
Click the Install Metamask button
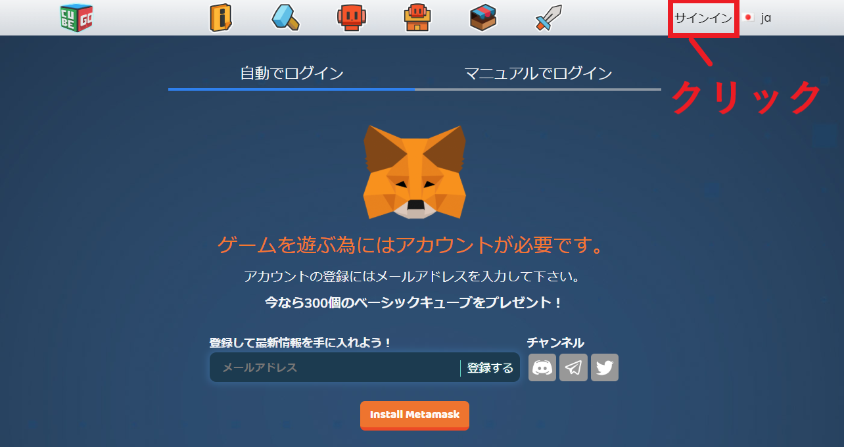click(x=415, y=415)
